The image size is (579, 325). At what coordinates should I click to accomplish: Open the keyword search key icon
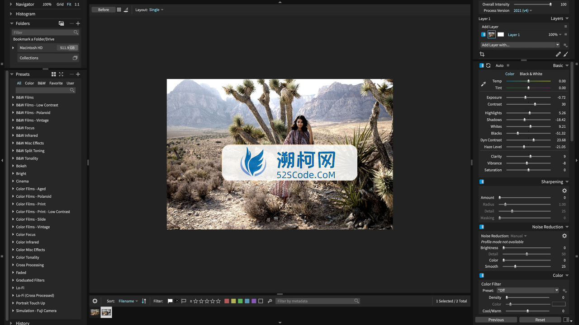270,301
